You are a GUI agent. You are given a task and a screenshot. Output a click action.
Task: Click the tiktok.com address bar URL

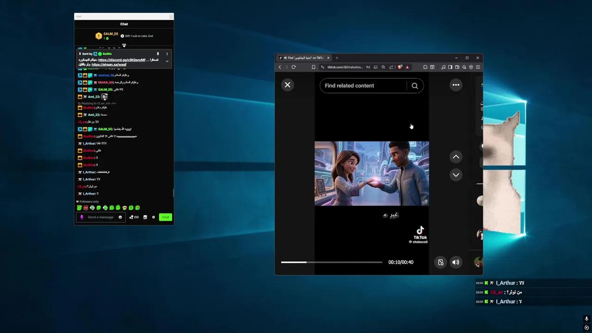tap(345, 67)
